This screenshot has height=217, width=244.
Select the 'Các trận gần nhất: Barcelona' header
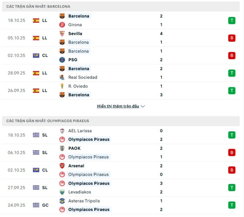coord(38,6)
